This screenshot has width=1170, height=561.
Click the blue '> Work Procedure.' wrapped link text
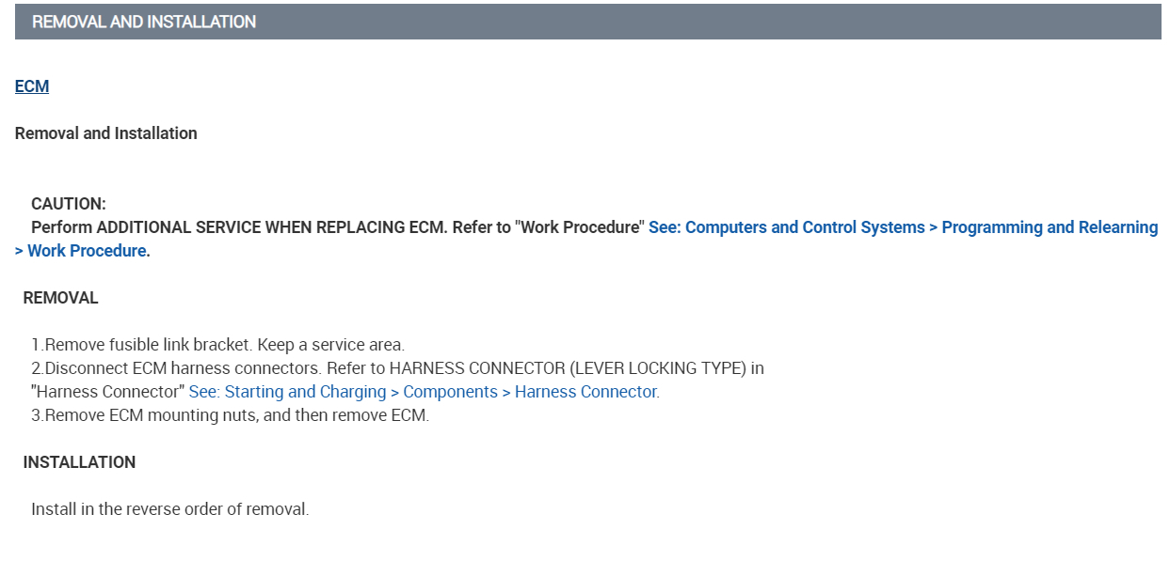point(82,251)
